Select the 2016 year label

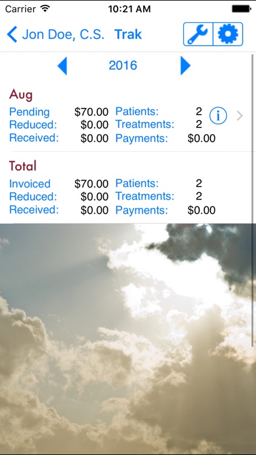pos(123,66)
